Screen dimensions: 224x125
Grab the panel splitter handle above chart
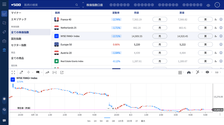click(116, 69)
